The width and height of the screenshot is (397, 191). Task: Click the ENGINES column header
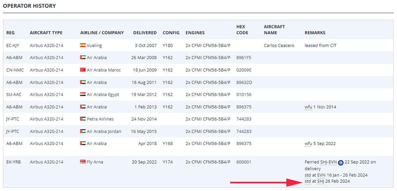coord(195,33)
